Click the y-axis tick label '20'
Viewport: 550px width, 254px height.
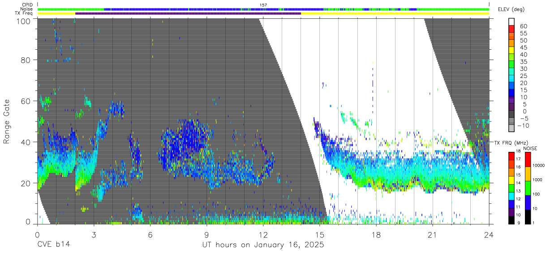[x=26, y=183]
